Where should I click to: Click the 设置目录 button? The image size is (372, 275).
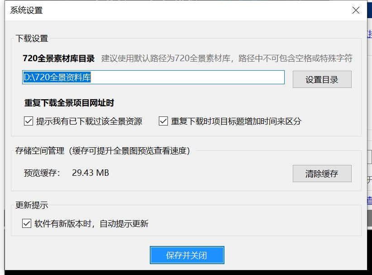click(322, 79)
